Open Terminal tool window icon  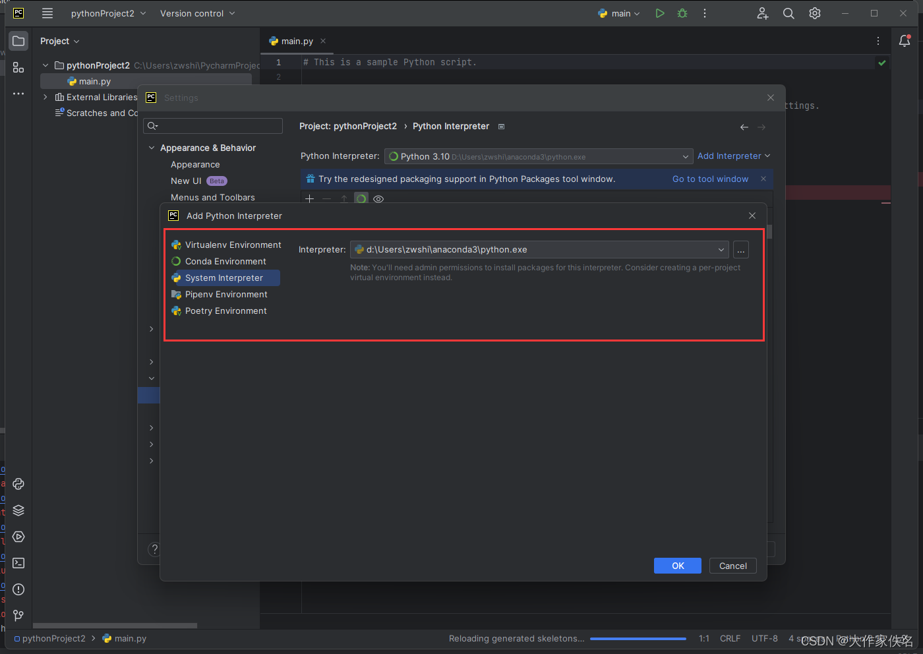(18, 563)
